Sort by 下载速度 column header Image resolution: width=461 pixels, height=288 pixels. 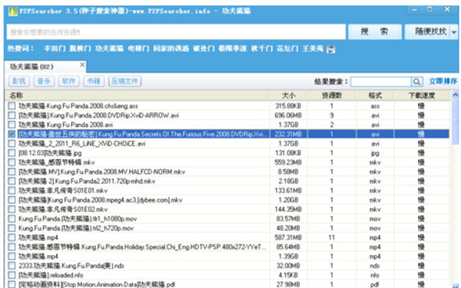pos(422,95)
